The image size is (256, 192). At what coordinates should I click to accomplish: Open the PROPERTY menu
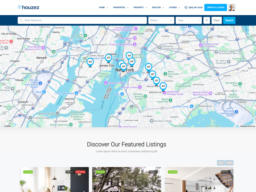140,7
